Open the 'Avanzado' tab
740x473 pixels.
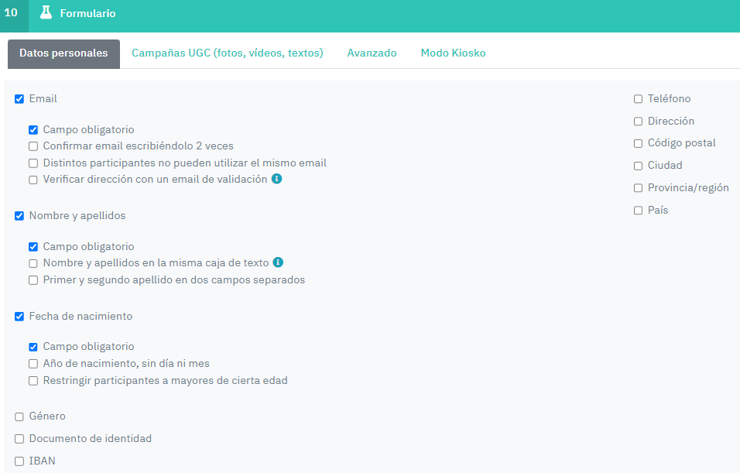(x=372, y=53)
